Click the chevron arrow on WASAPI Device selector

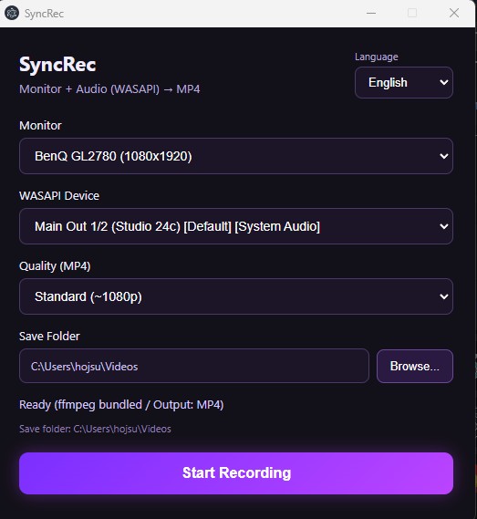tap(444, 226)
